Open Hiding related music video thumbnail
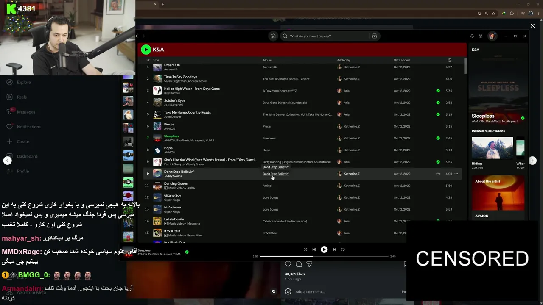543x305 pixels. [x=492, y=148]
